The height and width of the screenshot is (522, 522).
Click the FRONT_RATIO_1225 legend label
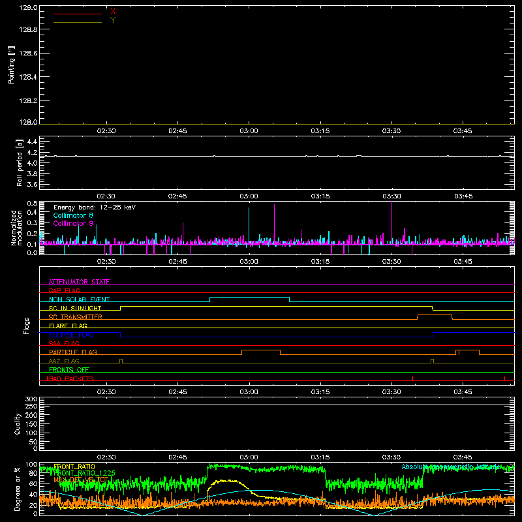[84, 473]
